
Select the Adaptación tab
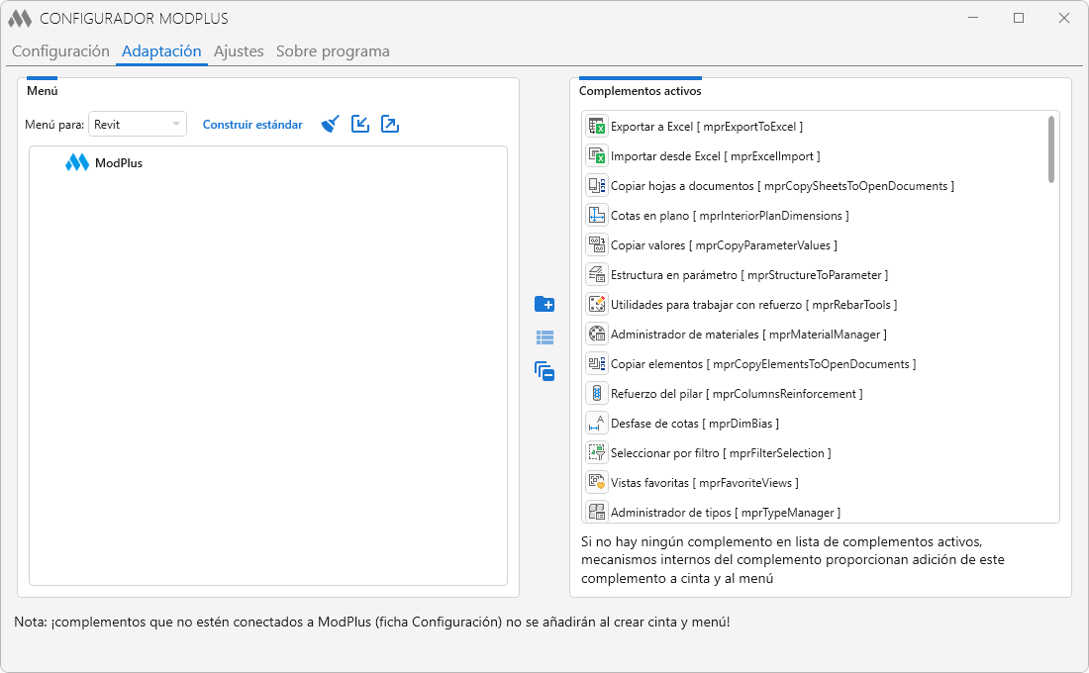[x=161, y=51]
